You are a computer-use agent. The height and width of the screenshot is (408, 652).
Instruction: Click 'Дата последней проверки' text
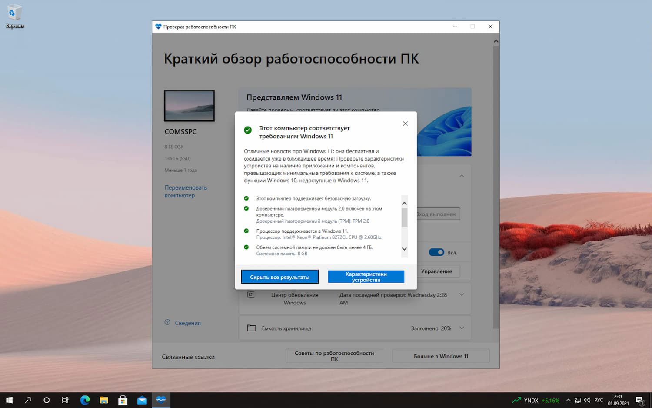pos(393,298)
